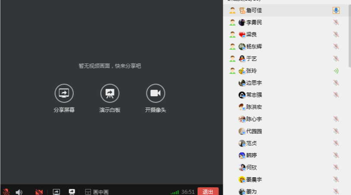The width and height of the screenshot is (351, 195).
Task: Toggle 詹可佳's active microphone icon
Action: (336, 10)
